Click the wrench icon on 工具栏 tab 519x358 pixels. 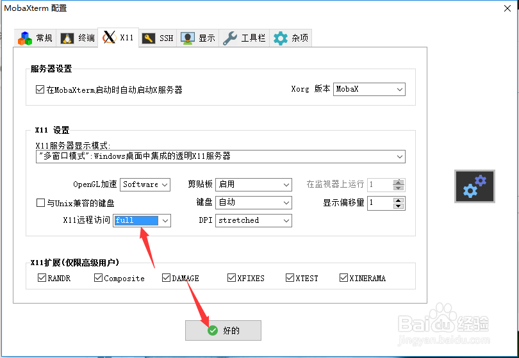(x=230, y=38)
